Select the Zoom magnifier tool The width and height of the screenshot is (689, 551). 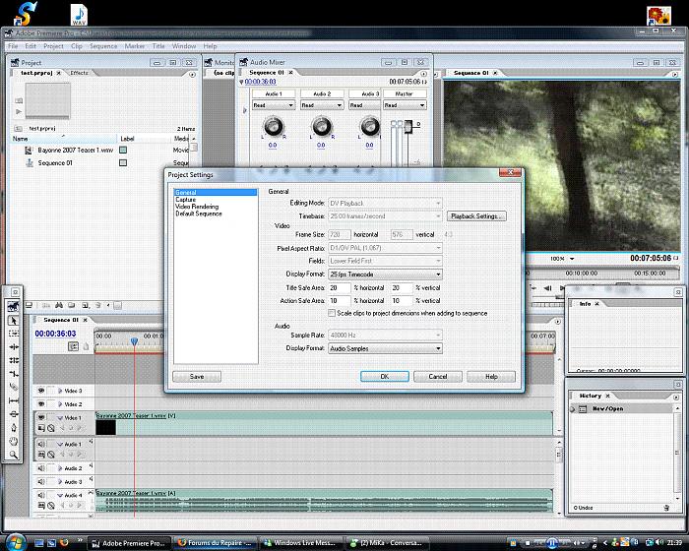coord(14,455)
